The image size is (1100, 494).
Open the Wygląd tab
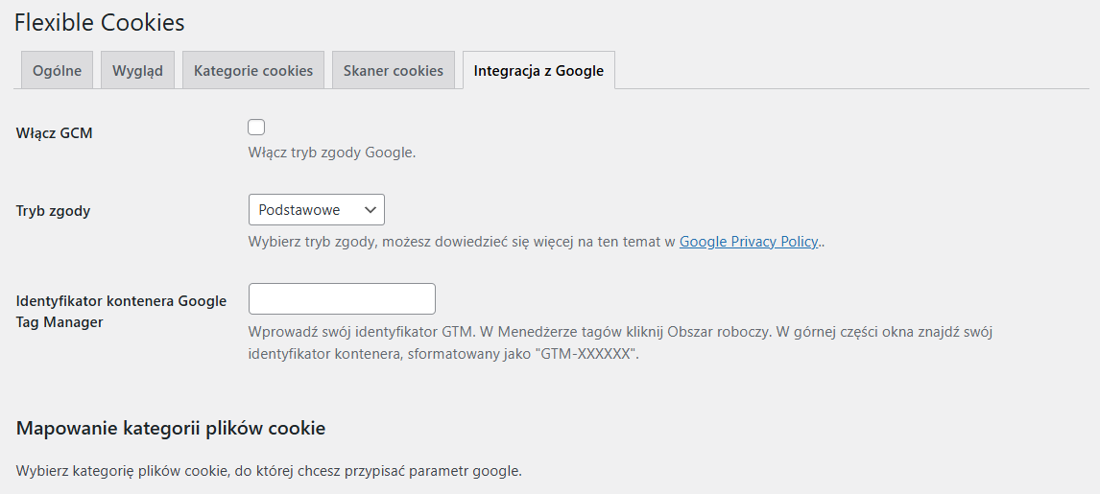[x=137, y=70]
